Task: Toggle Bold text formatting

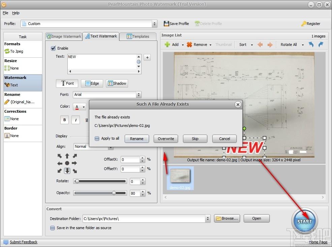Action: 65,120
